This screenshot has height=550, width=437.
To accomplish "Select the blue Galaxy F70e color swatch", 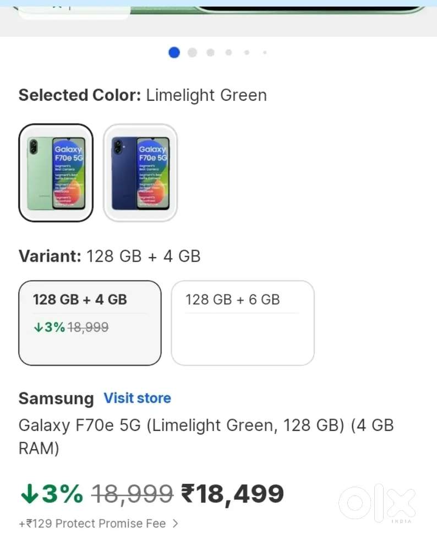I will tap(140, 172).
